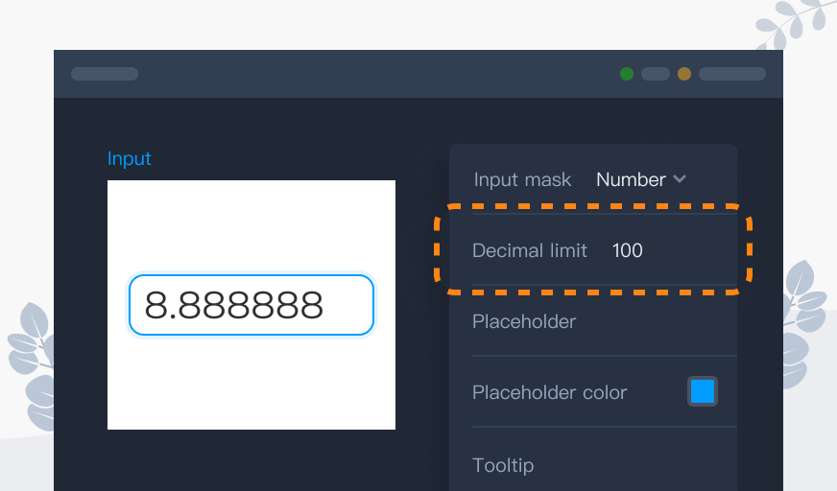Viewport: 837px width, 491px height.
Task: Click the Input mask label
Action: coord(522,179)
